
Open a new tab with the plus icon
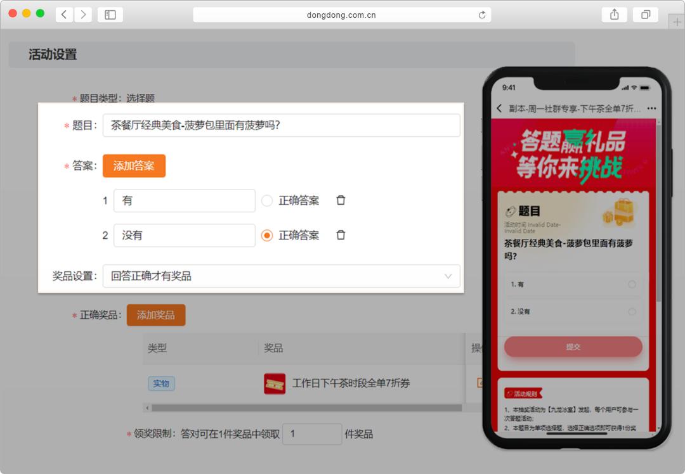pyautogui.click(x=677, y=22)
